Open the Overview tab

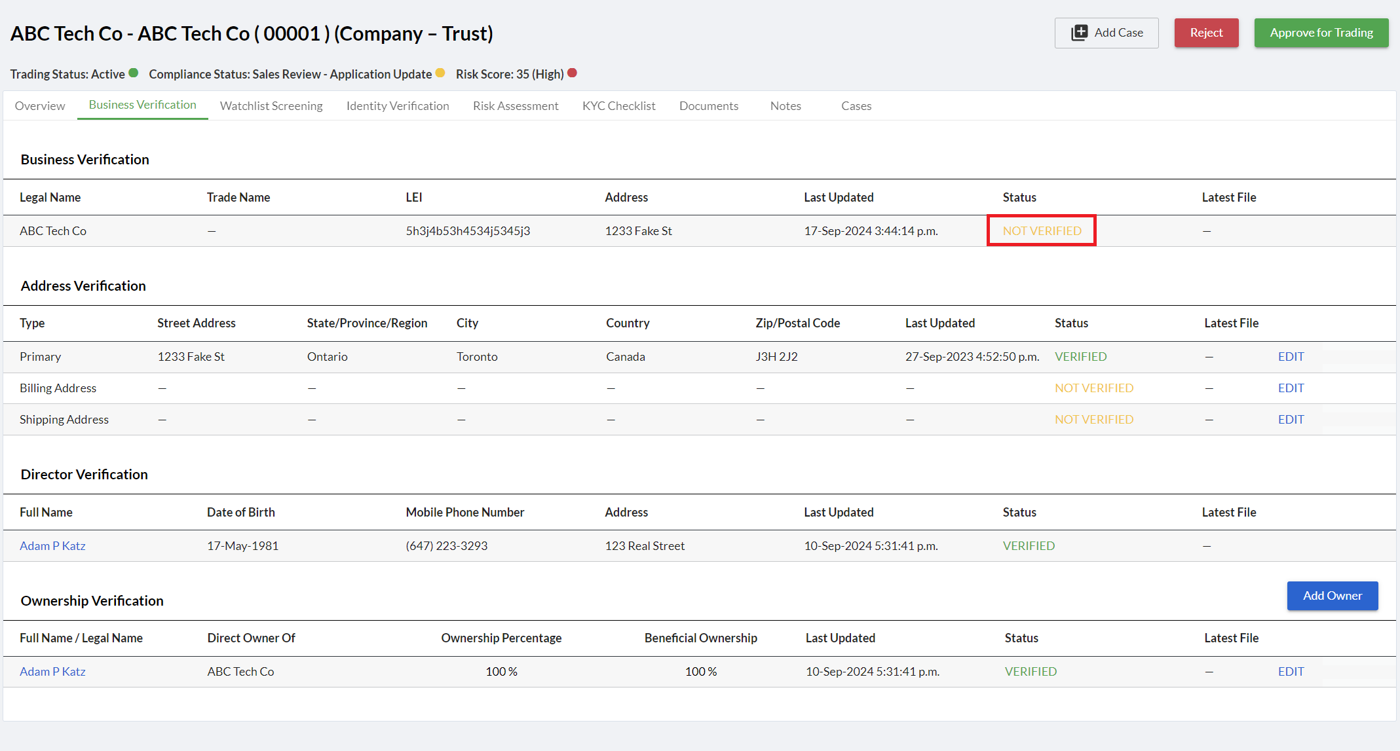pos(40,106)
